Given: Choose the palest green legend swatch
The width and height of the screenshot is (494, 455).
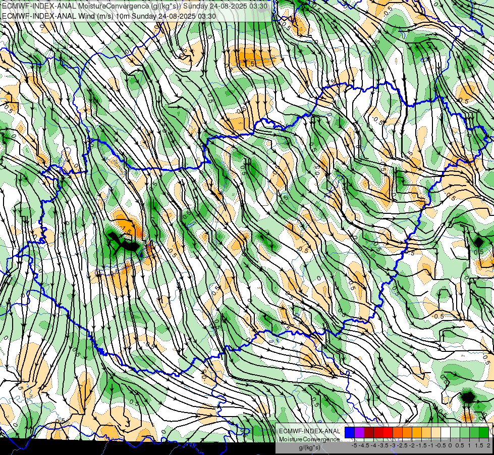Looking at the screenshot, I should pyautogui.click(x=455, y=432).
